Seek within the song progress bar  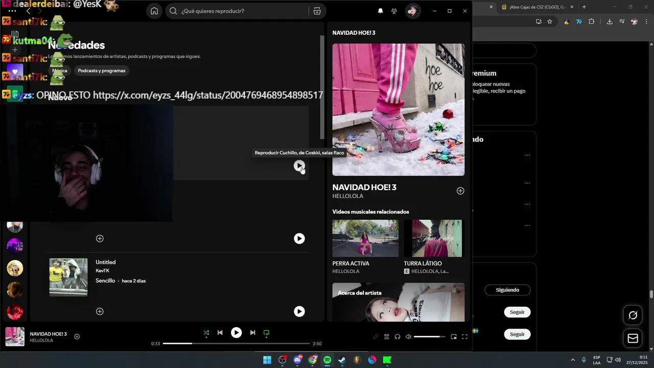[x=236, y=343]
